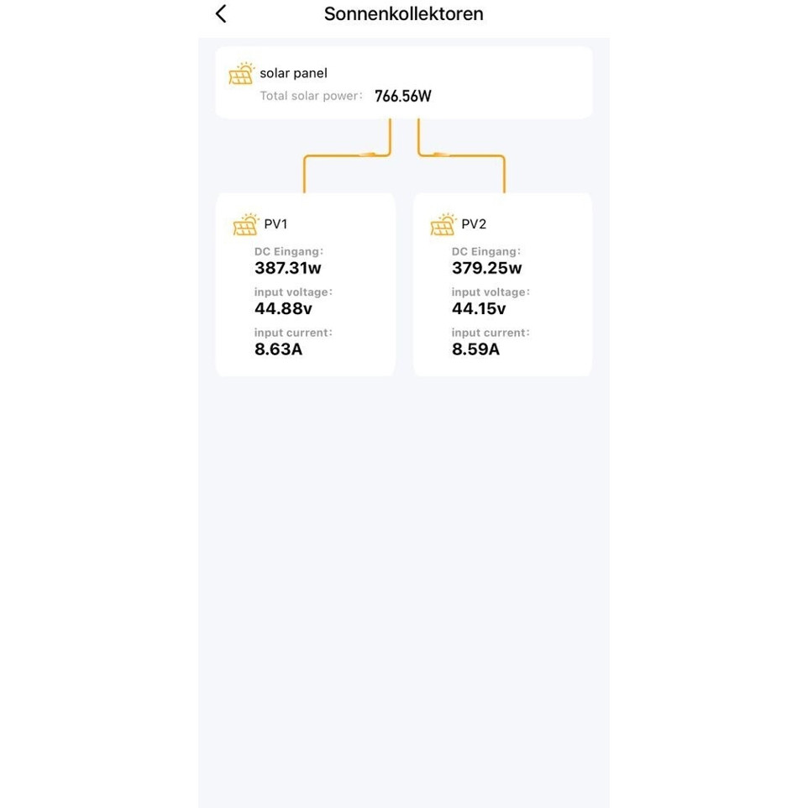The image size is (808, 808).
Task: Tap PV2 input voltage 44.15v
Action: tap(480, 308)
